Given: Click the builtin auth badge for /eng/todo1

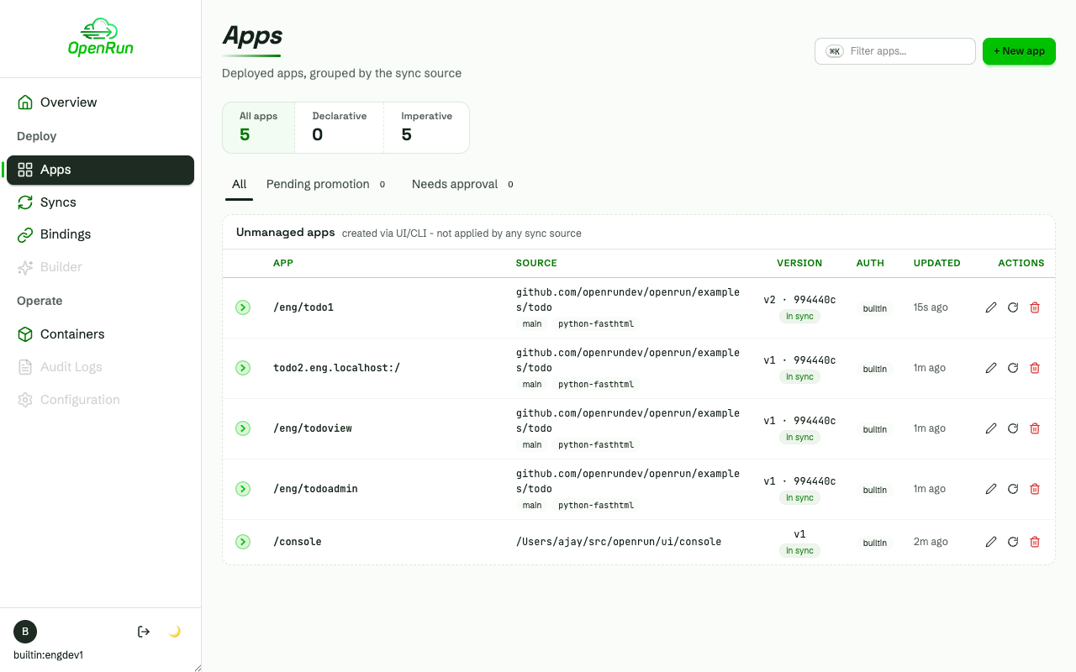Looking at the screenshot, I should pos(875,308).
